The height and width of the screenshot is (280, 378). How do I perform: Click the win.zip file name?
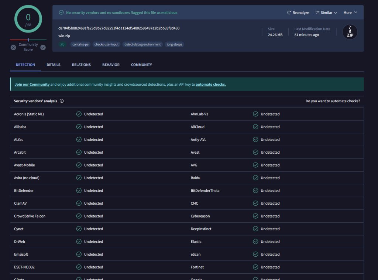pyautogui.click(x=64, y=36)
